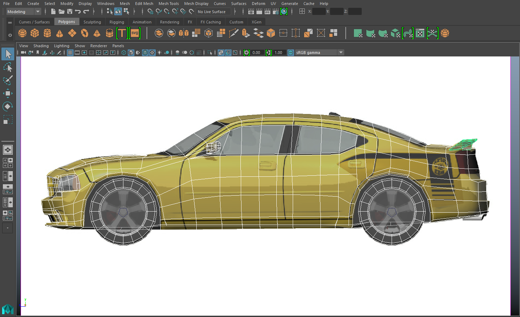Click the IPR render icon
520x317 pixels.
267,12
